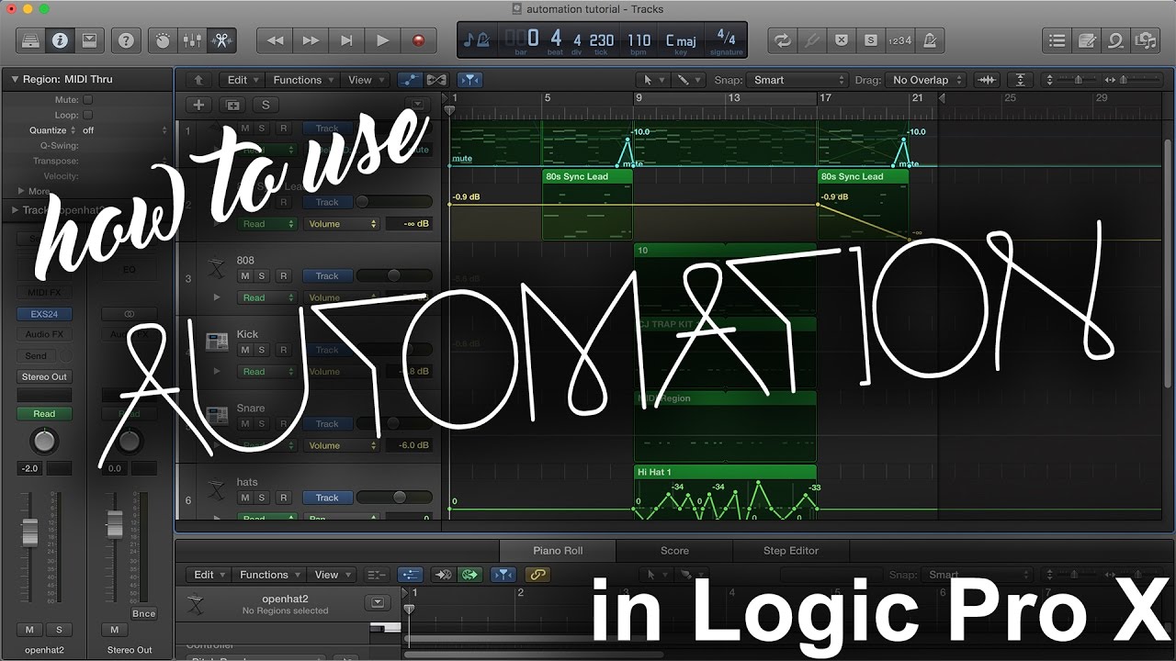
Task: Switch to the Piano Roll tab
Action: (x=558, y=551)
